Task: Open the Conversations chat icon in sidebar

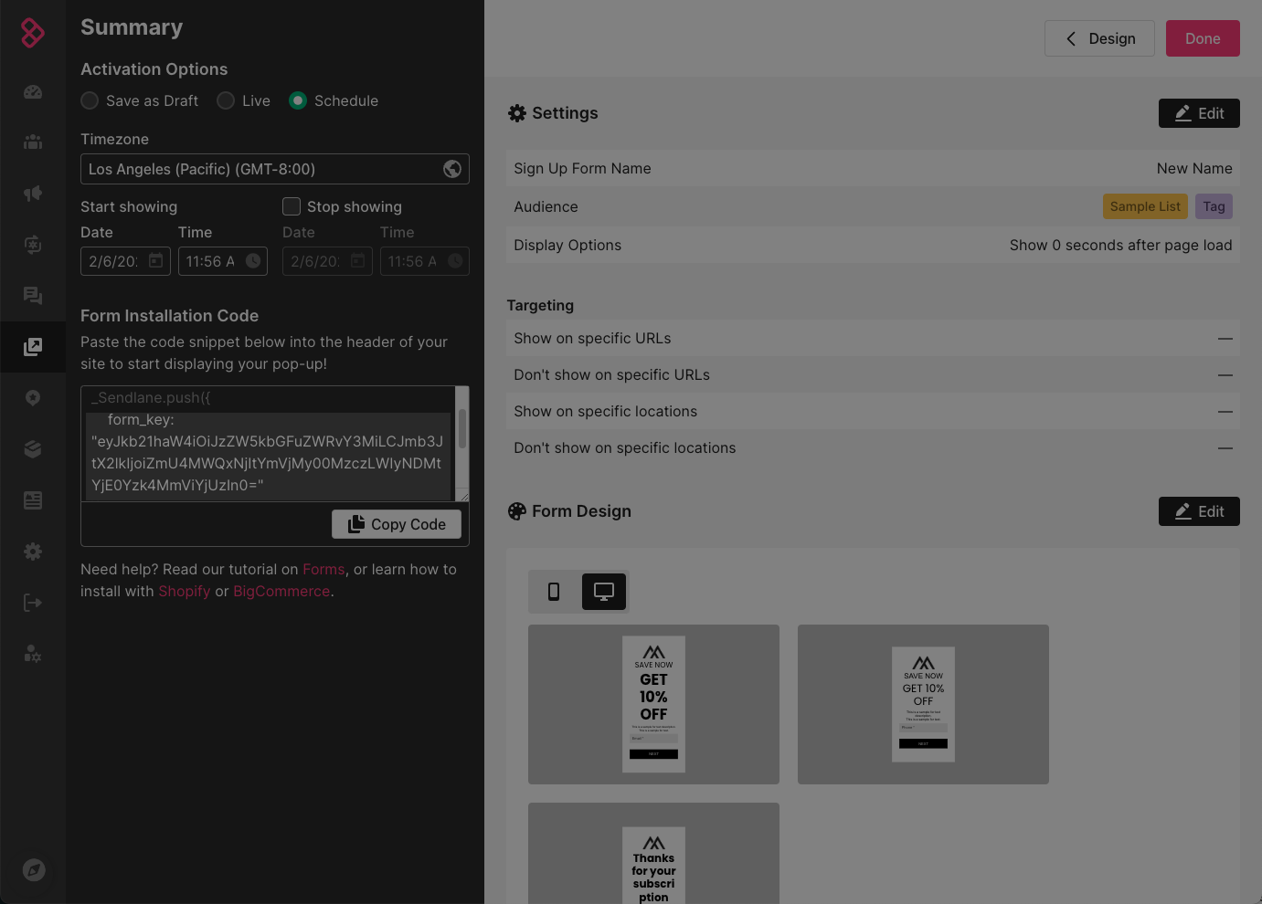Action: pyautogui.click(x=33, y=296)
